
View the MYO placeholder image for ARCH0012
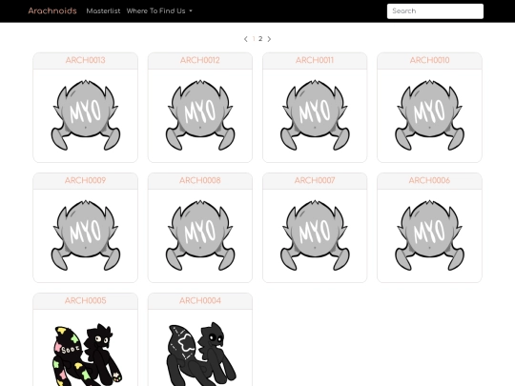(200, 115)
